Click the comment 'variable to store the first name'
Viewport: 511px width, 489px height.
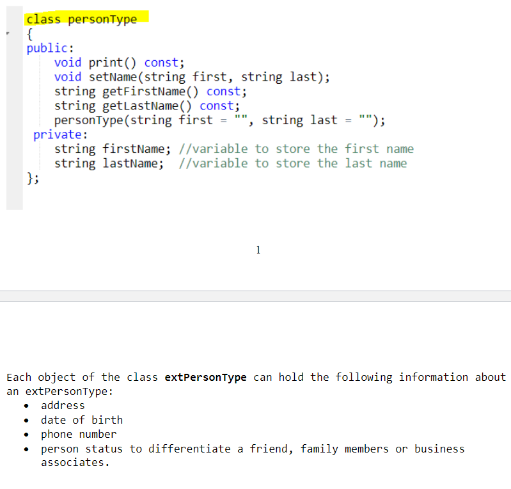tap(296, 149)
